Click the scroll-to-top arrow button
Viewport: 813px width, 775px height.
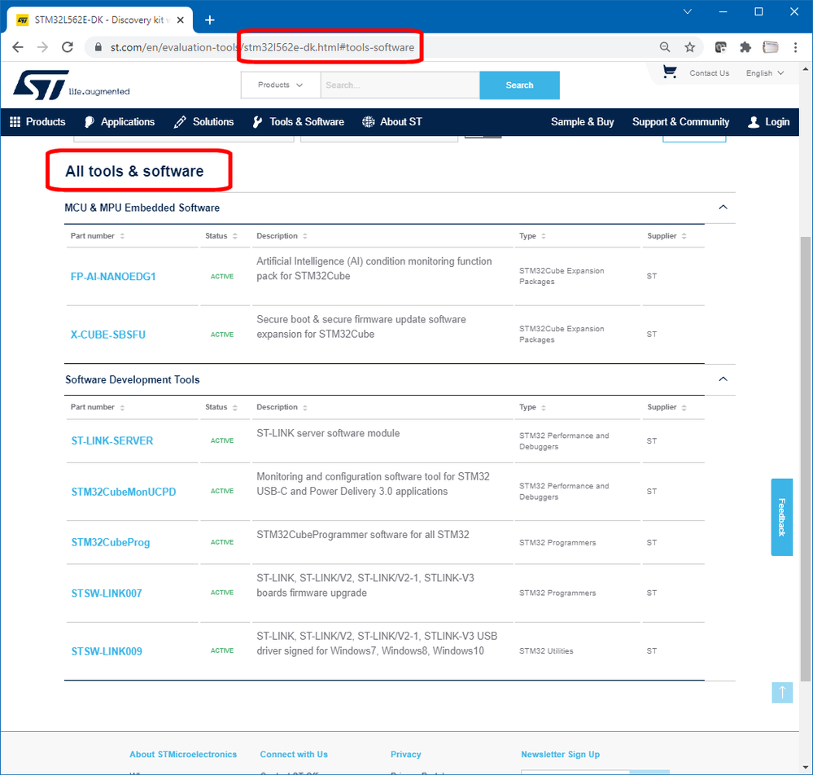click(782, 693)
